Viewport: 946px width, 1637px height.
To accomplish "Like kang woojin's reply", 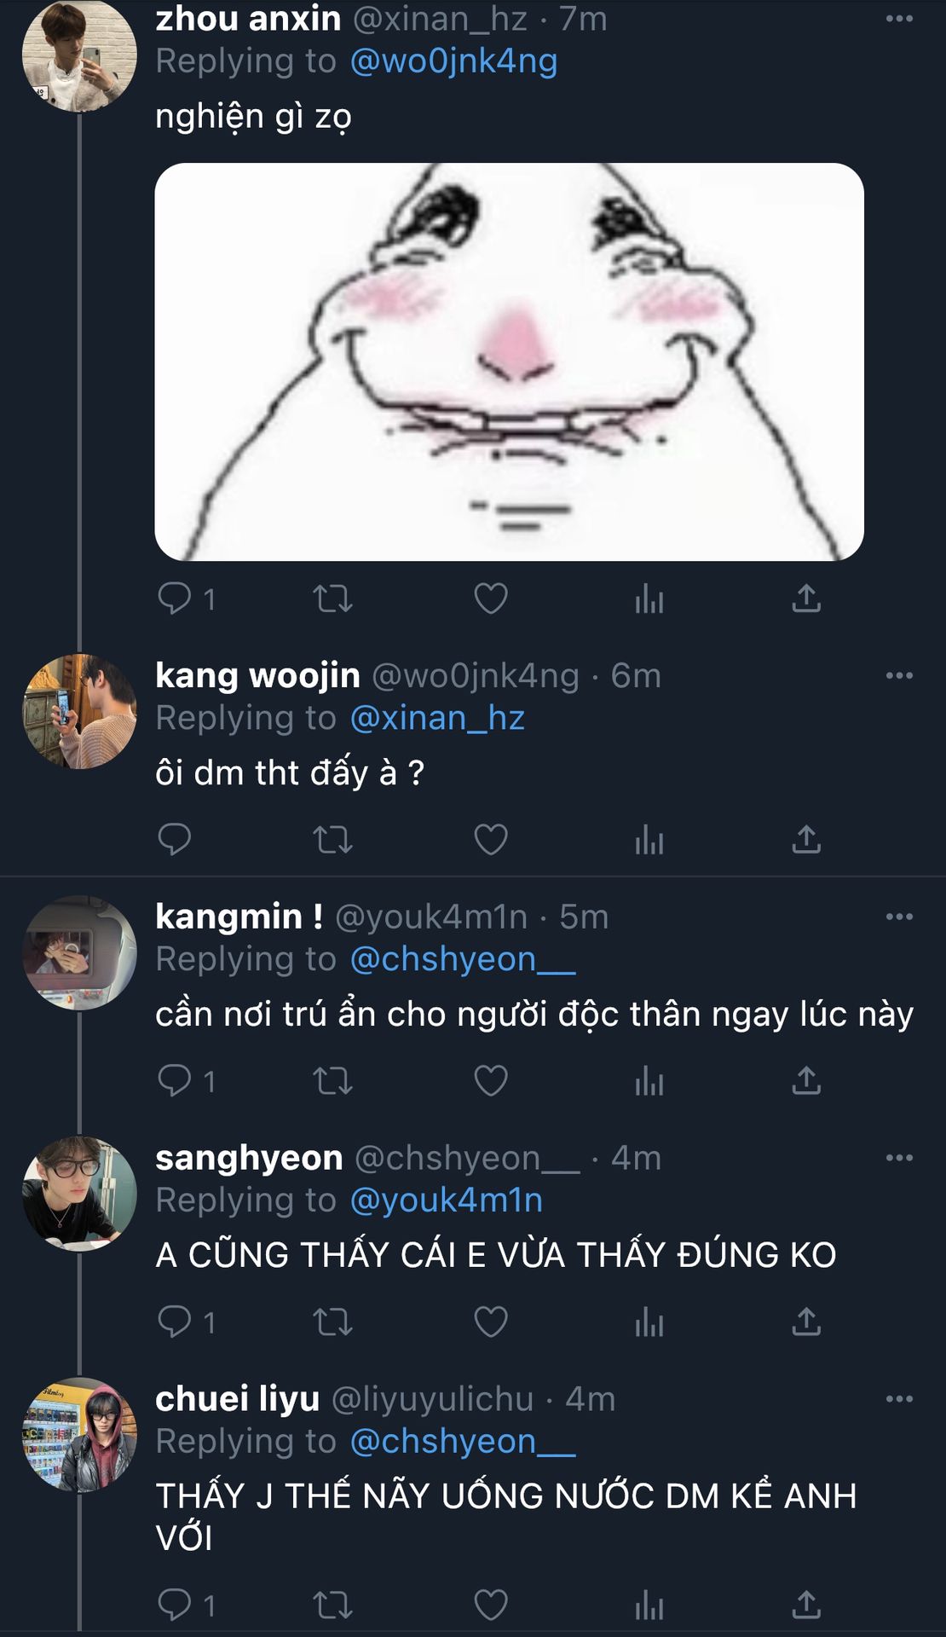I will [491, 840].
